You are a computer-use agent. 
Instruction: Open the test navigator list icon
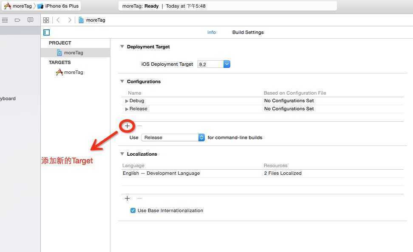click(5, 20)
